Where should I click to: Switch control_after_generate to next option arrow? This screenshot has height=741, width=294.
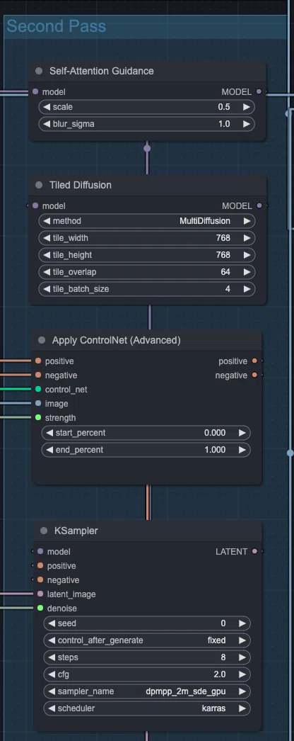[x=242, y=641]
